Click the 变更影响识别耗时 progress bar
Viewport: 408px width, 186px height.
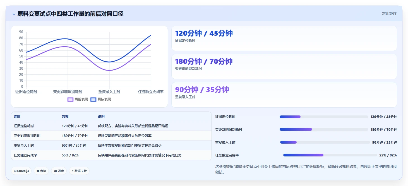(x=324, y=129)
